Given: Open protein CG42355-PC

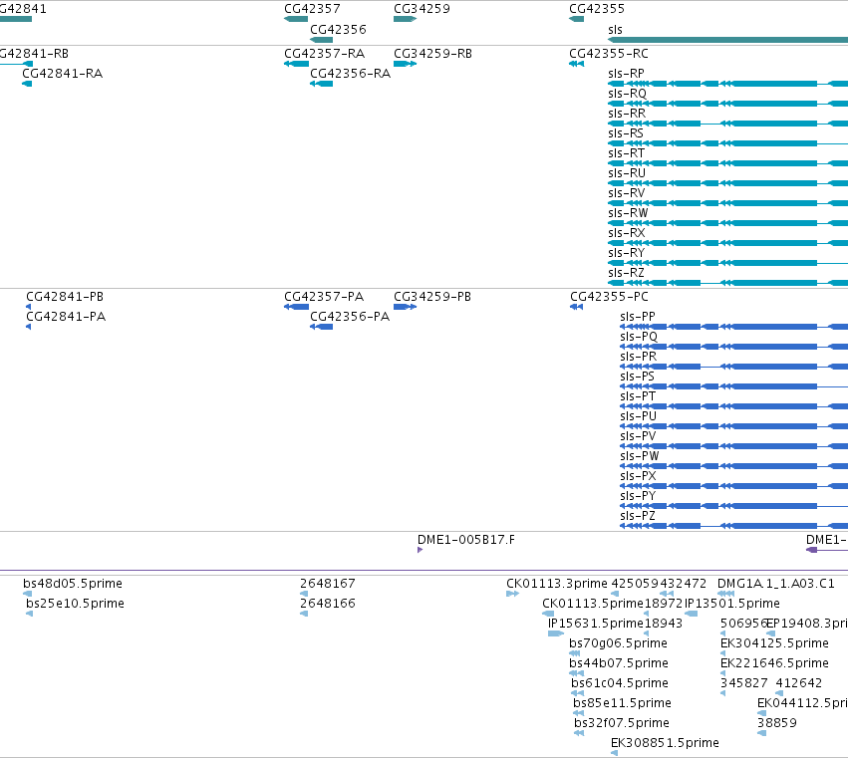Looking at the screenshot, I should 609,297.
